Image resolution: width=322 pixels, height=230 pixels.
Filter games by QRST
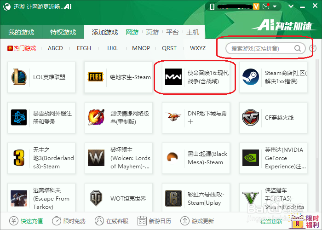point(169,48)
